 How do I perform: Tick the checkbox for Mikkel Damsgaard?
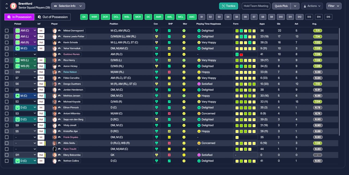pos(7,31)
